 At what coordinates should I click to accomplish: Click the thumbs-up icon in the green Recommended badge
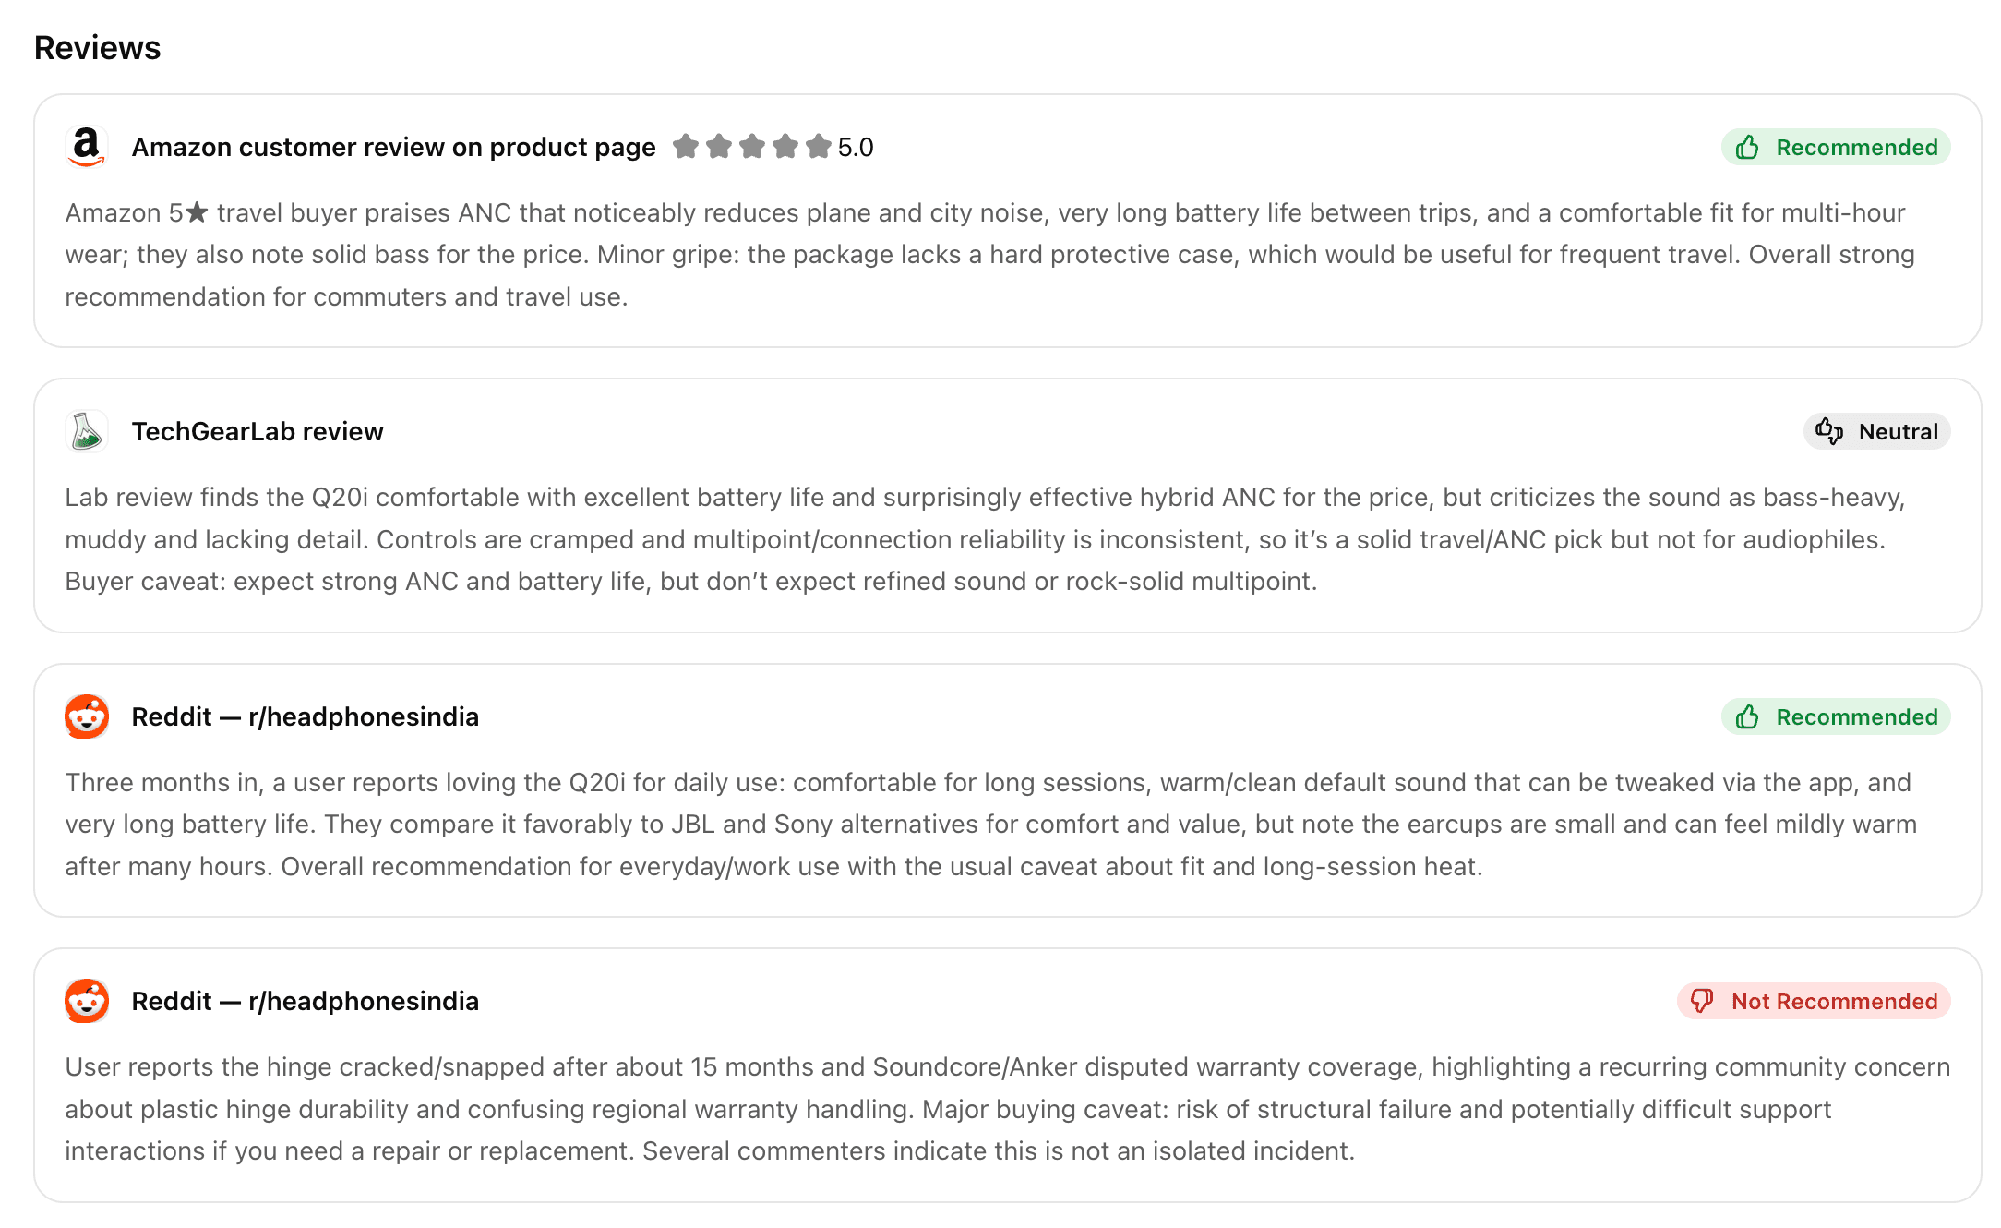pyautogui.click(x=1749, y=147)
